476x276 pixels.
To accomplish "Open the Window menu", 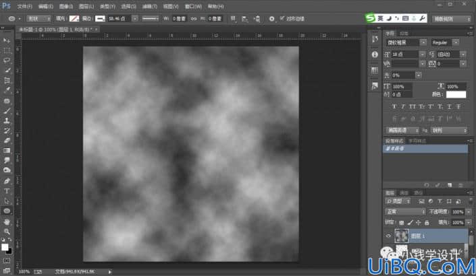I will [193, 6].
